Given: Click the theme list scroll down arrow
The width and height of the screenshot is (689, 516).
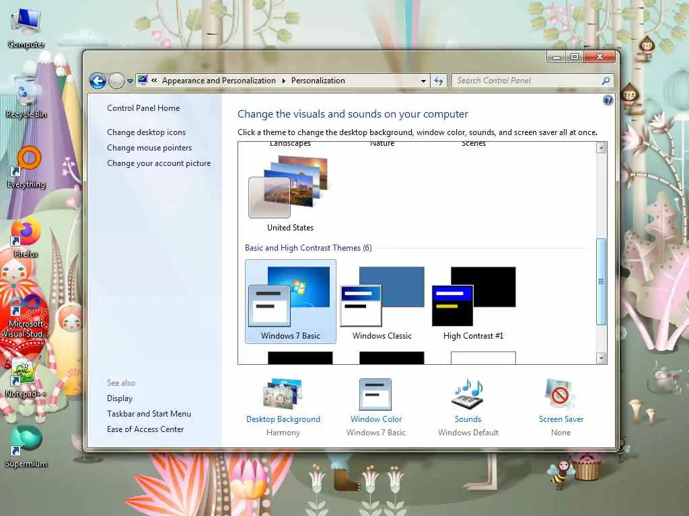Looking at the screenshot, I should coord(601,358).
